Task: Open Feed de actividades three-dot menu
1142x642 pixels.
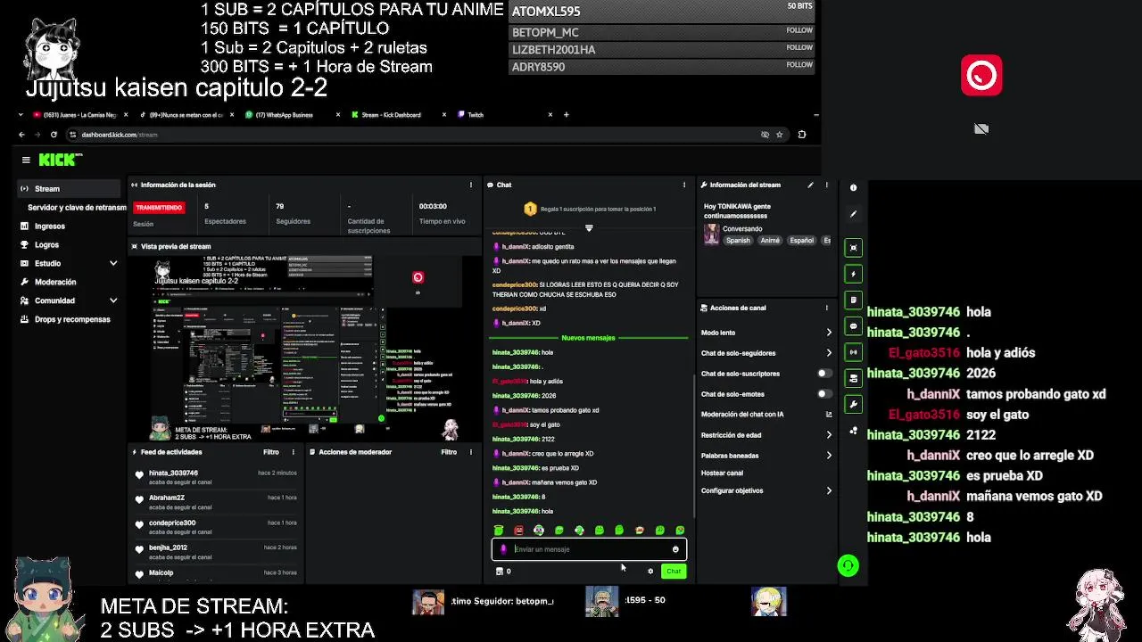Action: click(294, 452)
